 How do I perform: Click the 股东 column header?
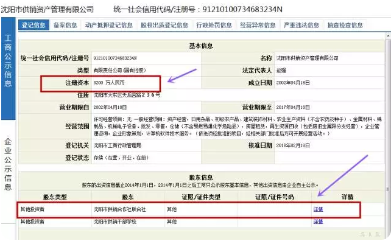click(128, 197)
